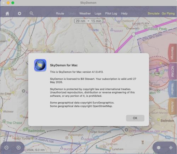Click the NAXAT waypoint triangle
Screen dimensions: 177x154
tap(112, 30)
